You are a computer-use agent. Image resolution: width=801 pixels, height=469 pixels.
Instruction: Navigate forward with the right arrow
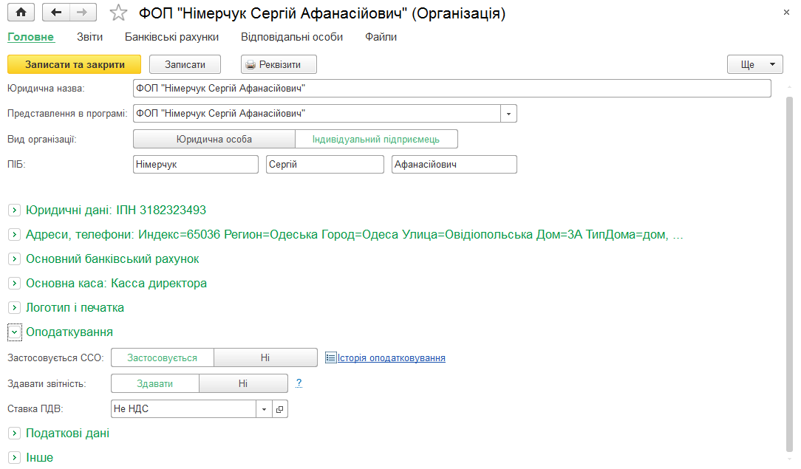(x=83, y=13)
